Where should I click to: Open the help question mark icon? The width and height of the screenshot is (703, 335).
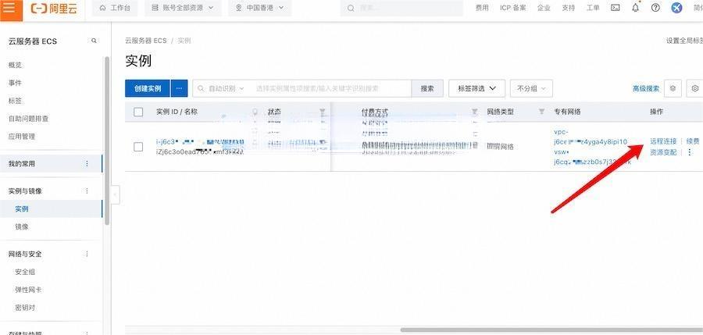pos(655,8)
